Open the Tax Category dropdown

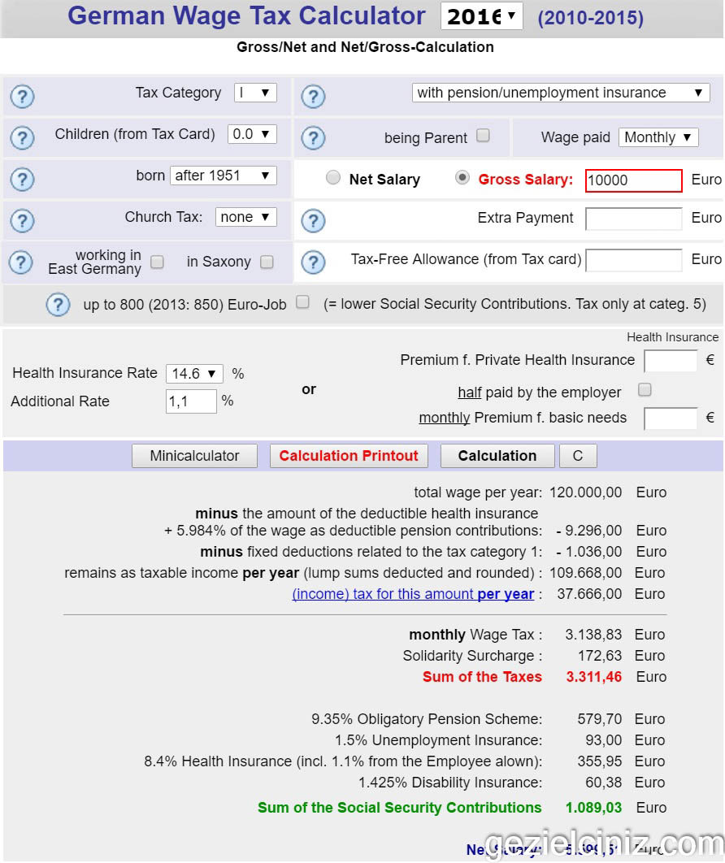(x=255, y=93)
